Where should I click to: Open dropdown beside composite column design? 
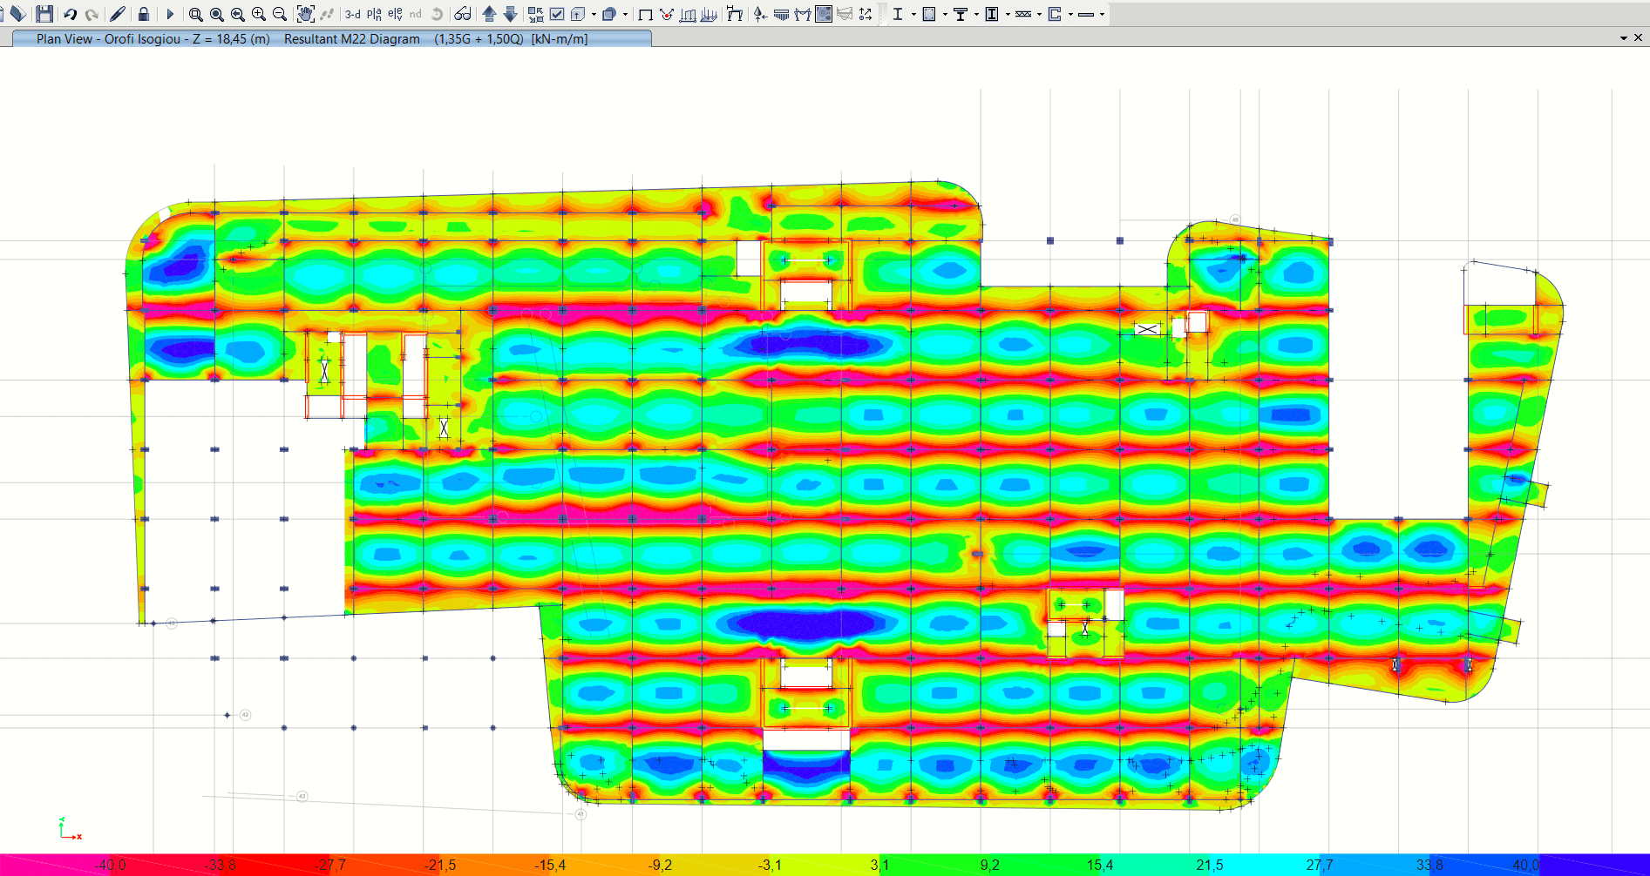click(1008, 14)
